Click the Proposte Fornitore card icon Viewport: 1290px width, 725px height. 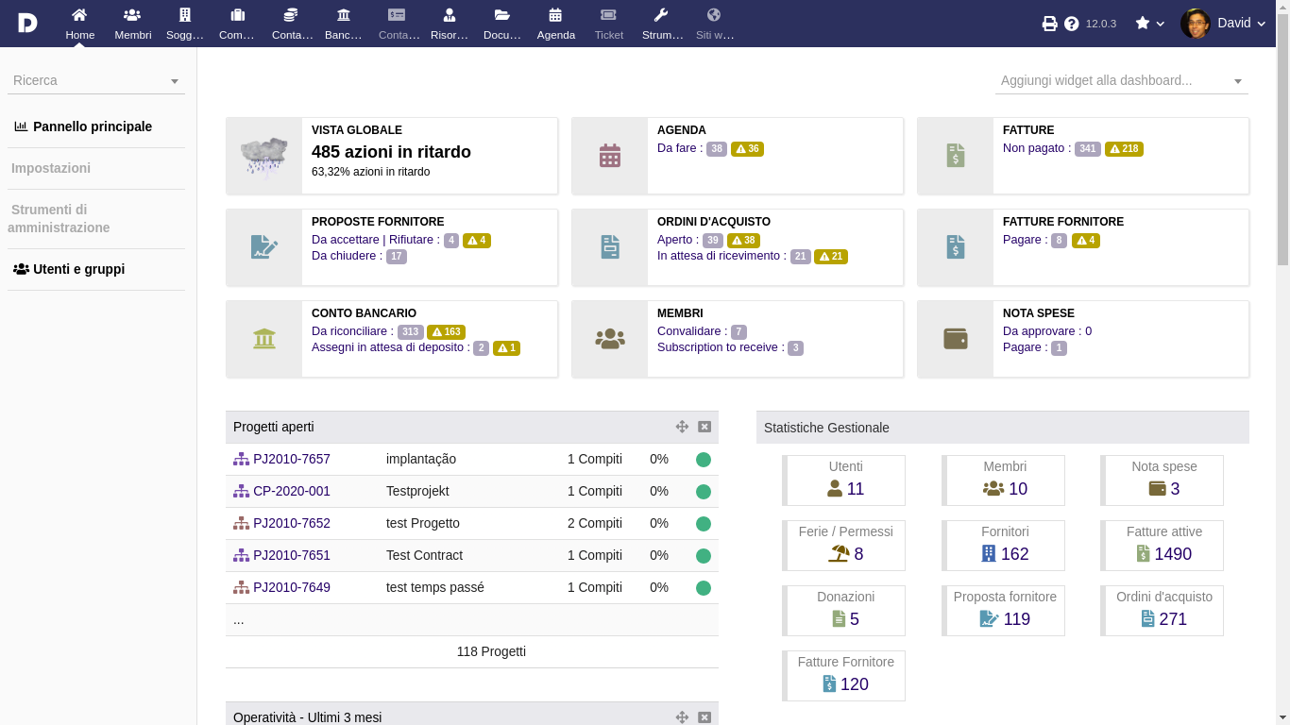[x=264, y=247]
